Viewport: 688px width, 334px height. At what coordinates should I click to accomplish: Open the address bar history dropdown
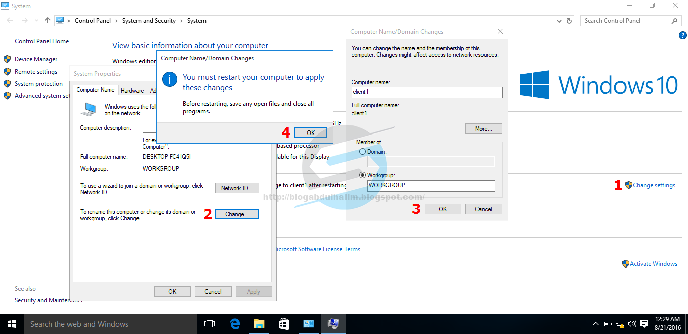coord(559,20)
